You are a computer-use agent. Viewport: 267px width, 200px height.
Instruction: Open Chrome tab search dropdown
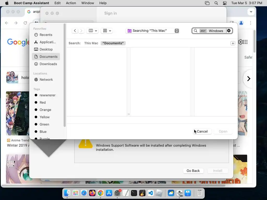(251, 12)
